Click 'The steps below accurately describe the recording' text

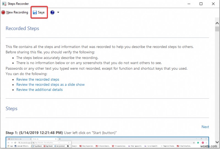click(57, 58)
